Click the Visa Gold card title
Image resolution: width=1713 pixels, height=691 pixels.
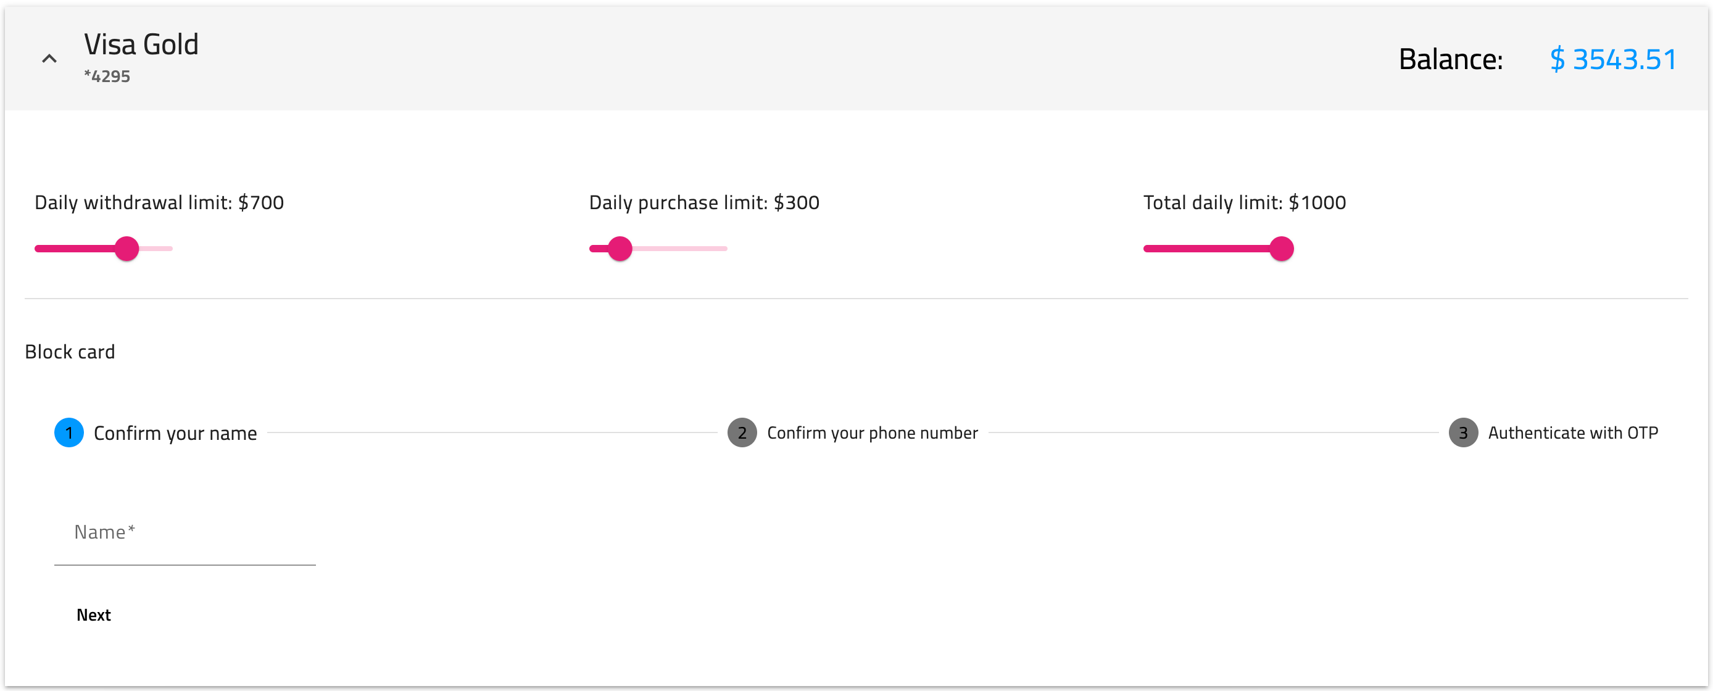141,44
